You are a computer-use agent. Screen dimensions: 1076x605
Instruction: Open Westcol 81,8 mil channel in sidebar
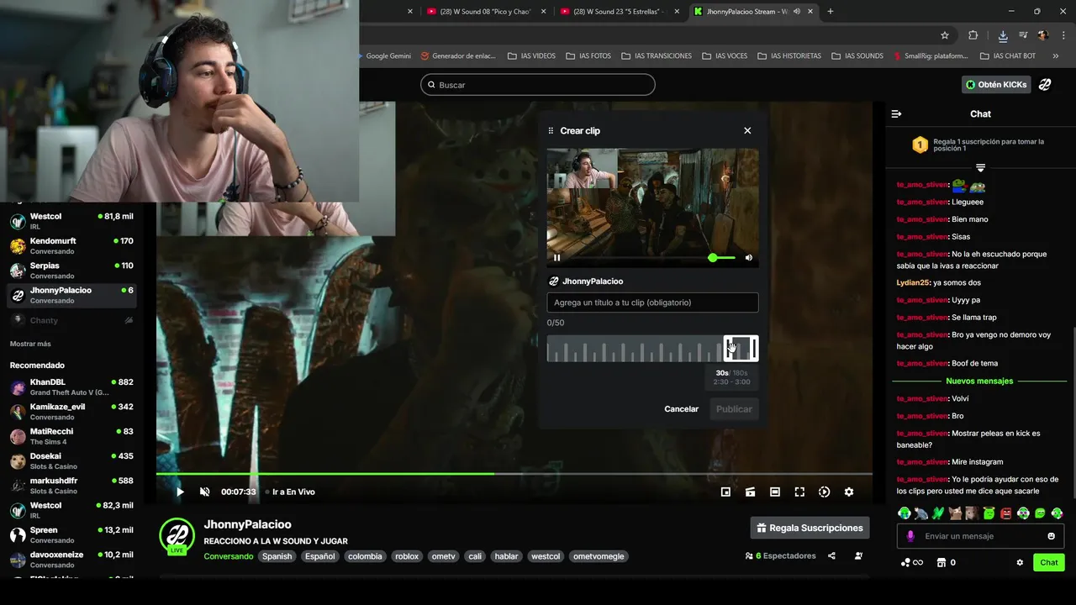[71, 221]
